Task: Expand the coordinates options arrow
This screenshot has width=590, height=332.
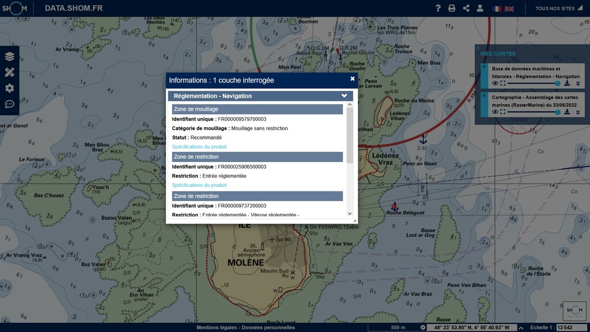Action: click(x=521, y=328)
